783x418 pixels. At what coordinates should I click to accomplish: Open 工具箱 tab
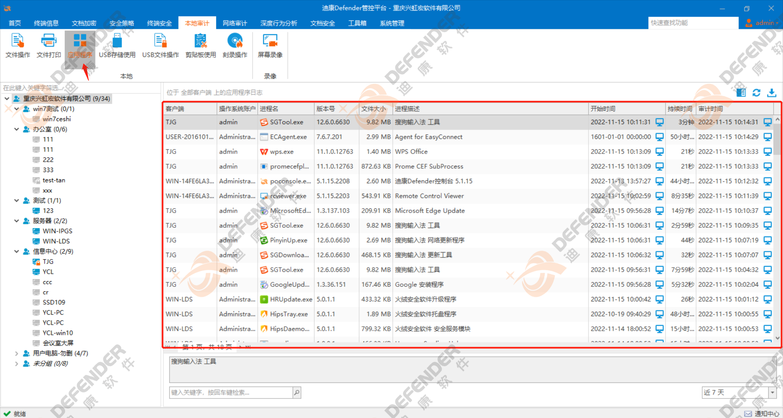pyautogui.click(x=357, y=23)
